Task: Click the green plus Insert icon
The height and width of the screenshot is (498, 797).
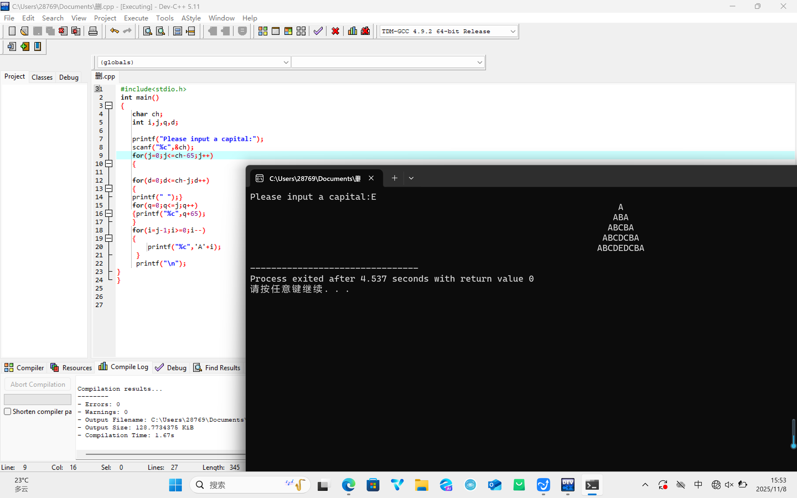Action: pos(25,46)
